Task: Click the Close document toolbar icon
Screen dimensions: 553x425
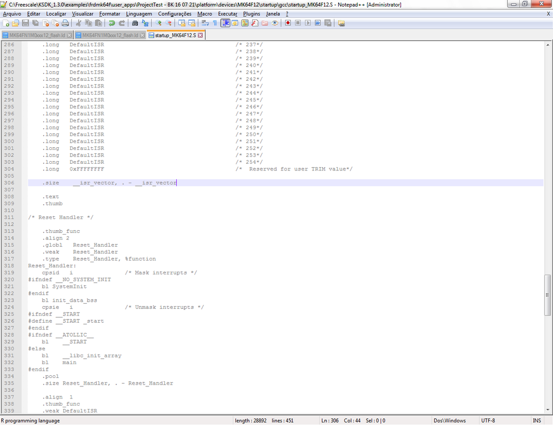Action: pos(45,23)
